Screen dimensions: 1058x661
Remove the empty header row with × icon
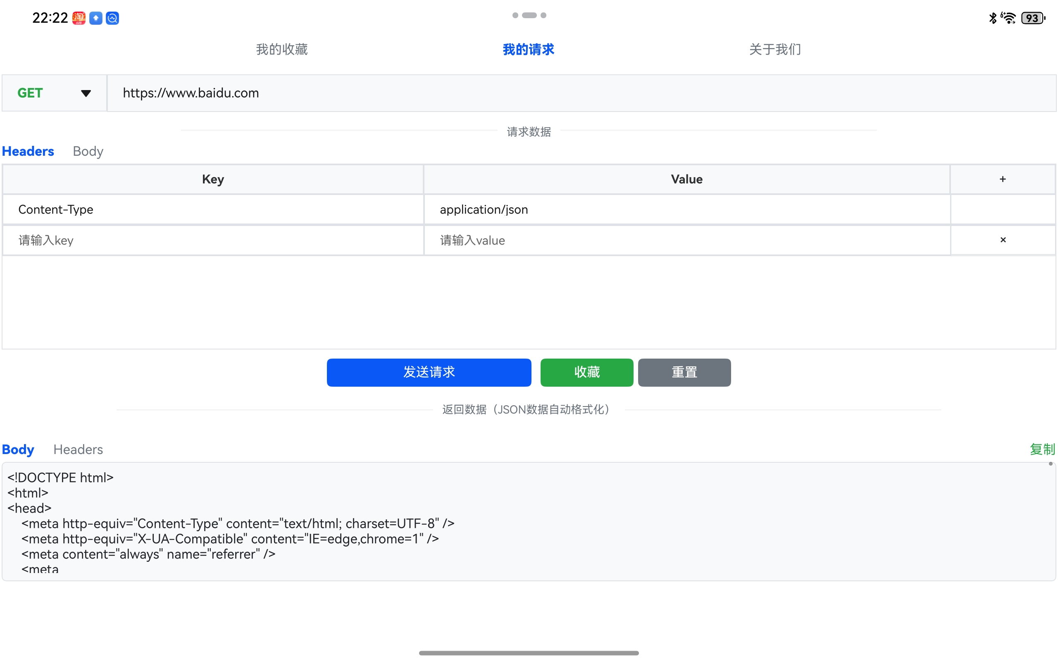[1003, 240]
